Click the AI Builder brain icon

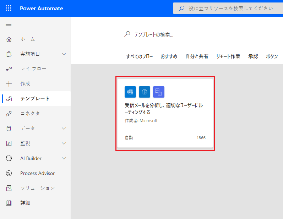[x=9, y=158]
